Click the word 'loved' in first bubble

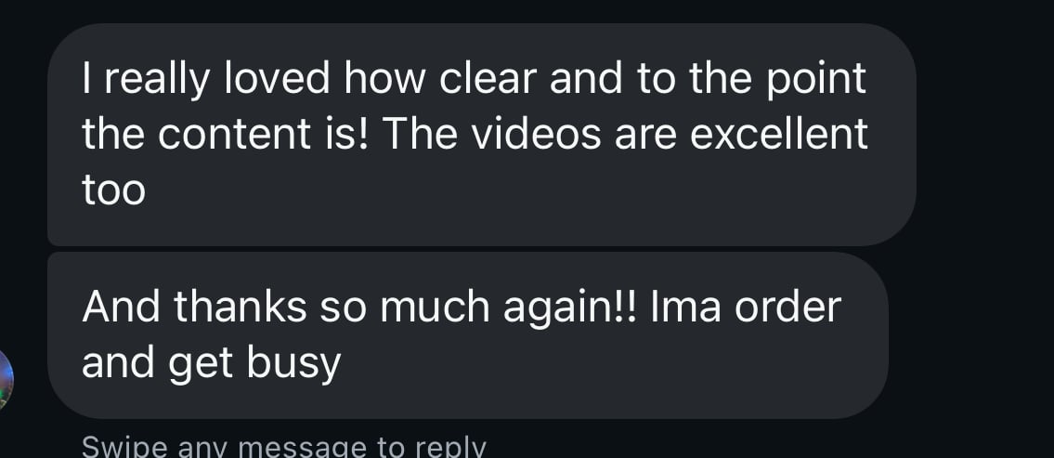[277, 78]
